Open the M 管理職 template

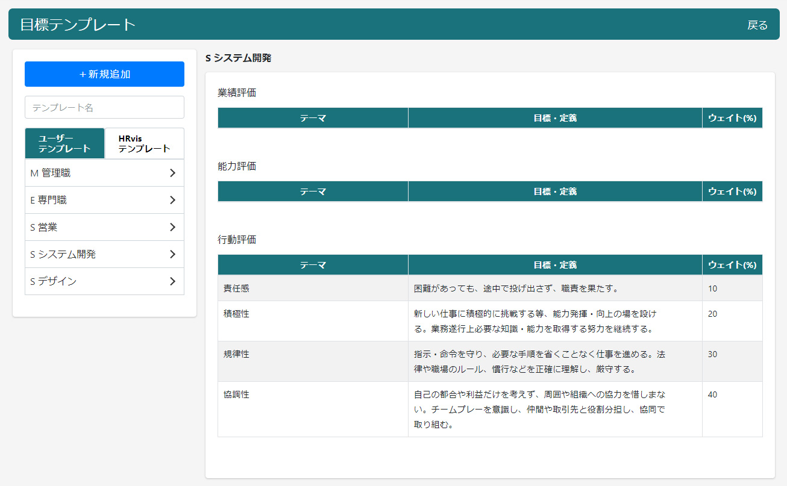[x=104, y=173]
